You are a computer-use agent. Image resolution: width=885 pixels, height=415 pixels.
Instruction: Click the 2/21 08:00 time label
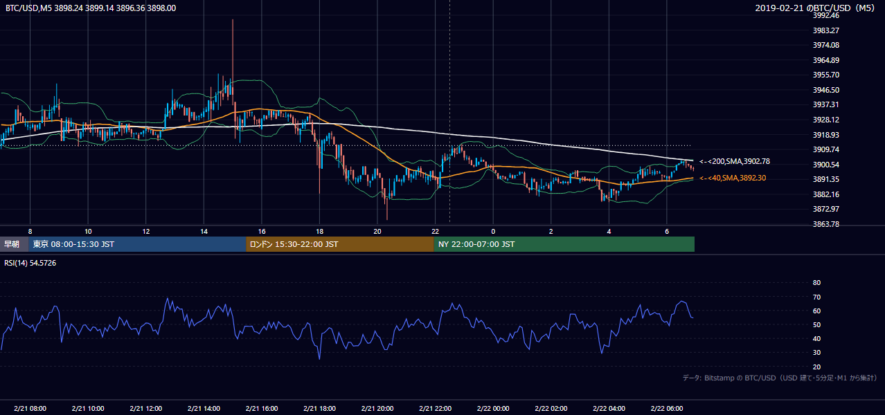coord(30,409)
